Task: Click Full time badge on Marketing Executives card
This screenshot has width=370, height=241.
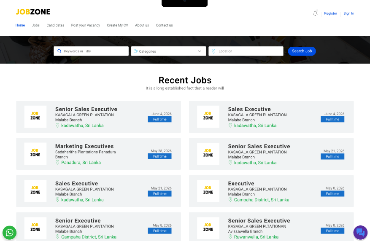Action: pos(159,156)
